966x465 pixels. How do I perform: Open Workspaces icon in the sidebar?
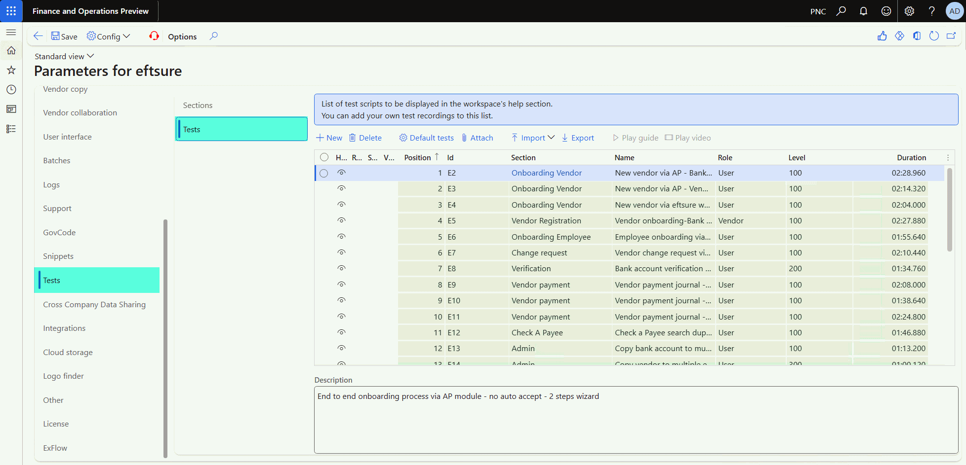pos(11,109)
